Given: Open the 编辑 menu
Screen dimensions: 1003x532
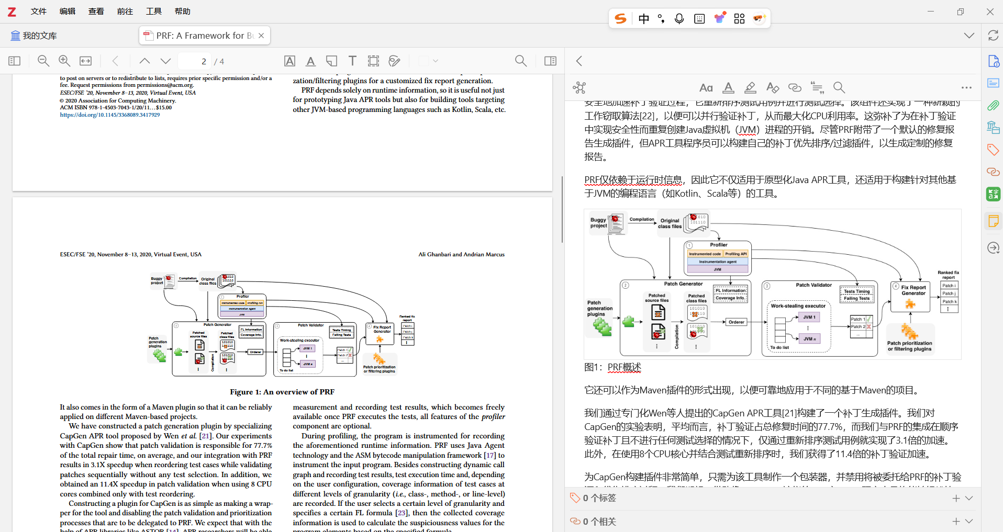Looking at the screenshot, I should 68,12.
